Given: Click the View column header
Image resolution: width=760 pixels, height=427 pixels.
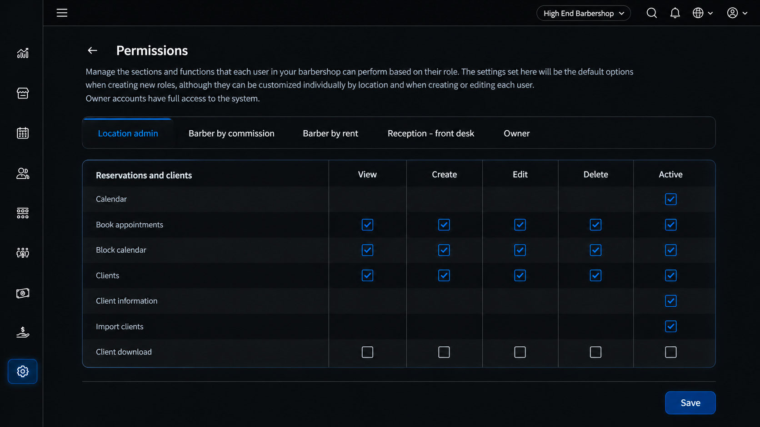Looking at the screenshot, I should coord(367,174).
